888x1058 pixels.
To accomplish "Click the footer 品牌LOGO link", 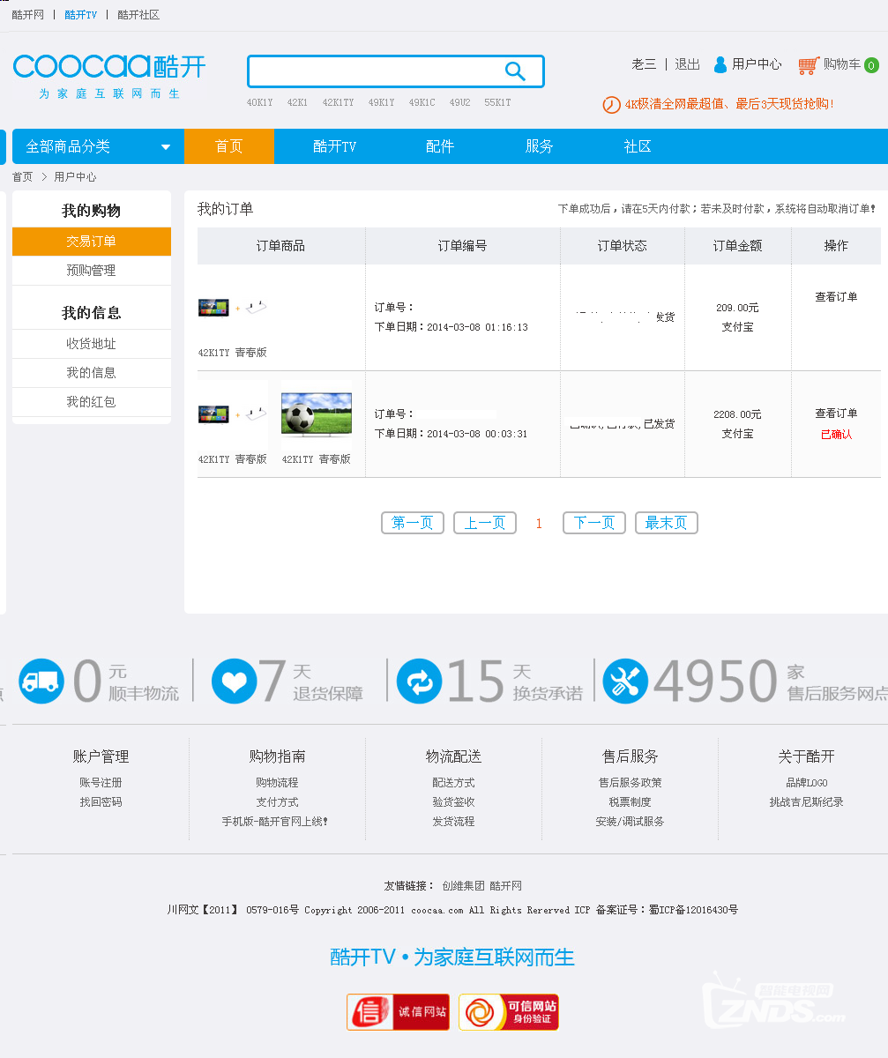I will 807,783.
